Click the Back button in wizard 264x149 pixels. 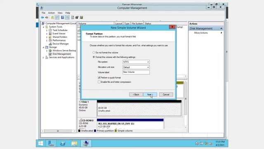136,94
